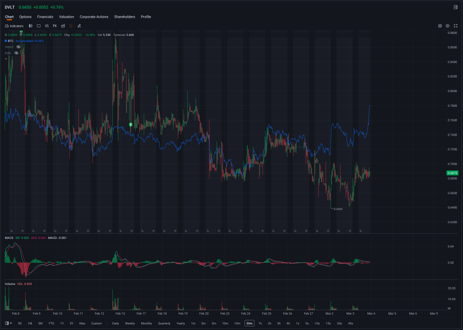Click the B trade marker on chart

131,125
